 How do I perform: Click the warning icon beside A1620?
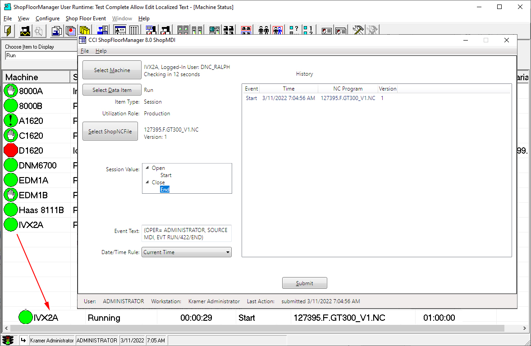point(10,121)
